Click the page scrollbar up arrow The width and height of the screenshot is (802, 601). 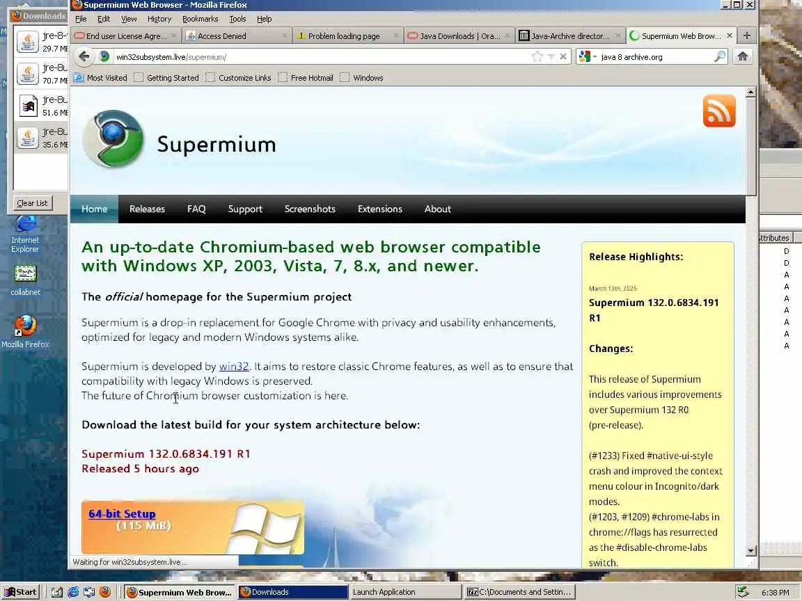coord(750,92)
